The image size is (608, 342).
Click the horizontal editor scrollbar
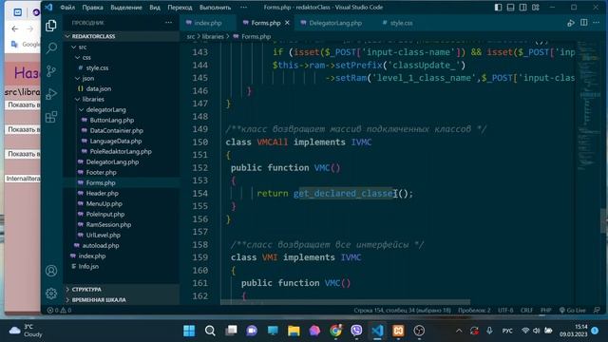pyautogui.click(x=345, y=302)
